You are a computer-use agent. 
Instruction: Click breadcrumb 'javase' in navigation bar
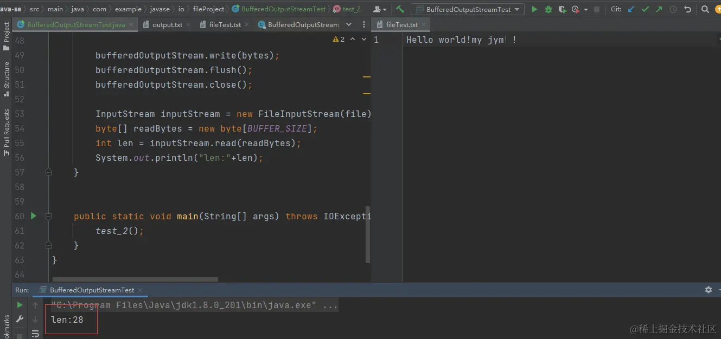[x=159, y=9]
